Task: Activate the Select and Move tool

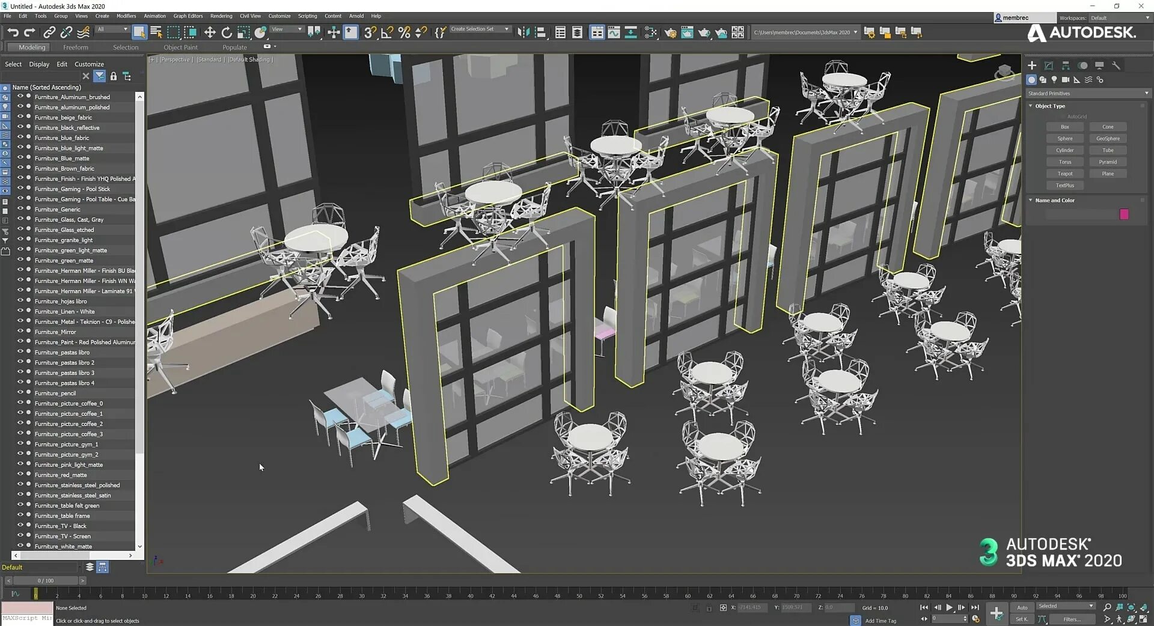Action: (x=210, y=32)
